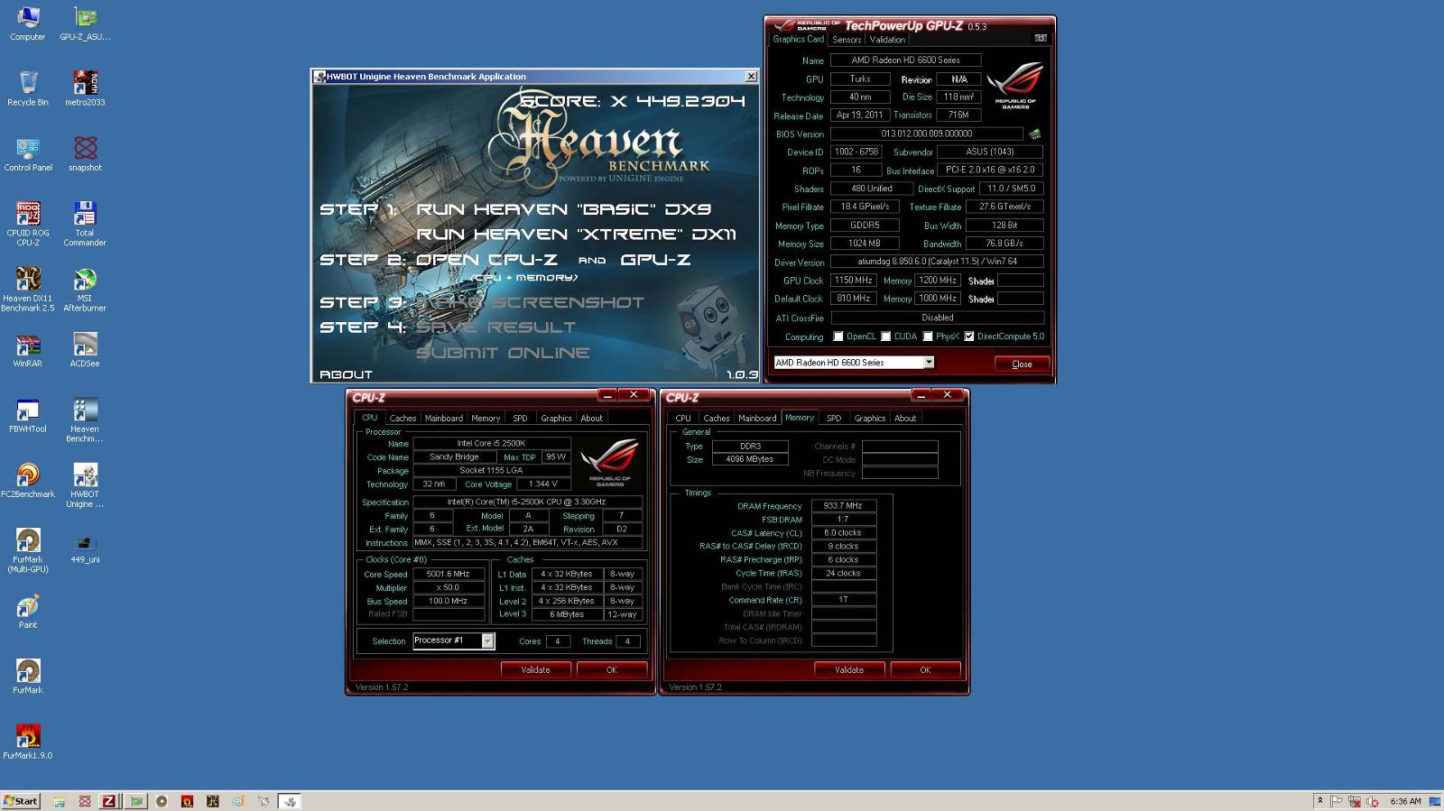Click Show Desktop button at taskbar end
Viewport: 1444px width, 811px height.
click(1435, 801)
